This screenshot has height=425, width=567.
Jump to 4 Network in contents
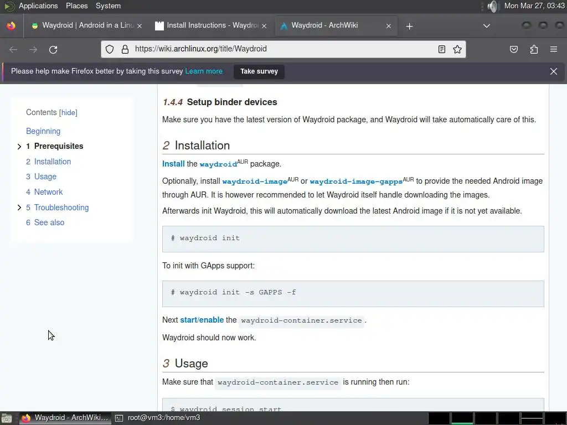pyautogui.click(x=44, y=192)
